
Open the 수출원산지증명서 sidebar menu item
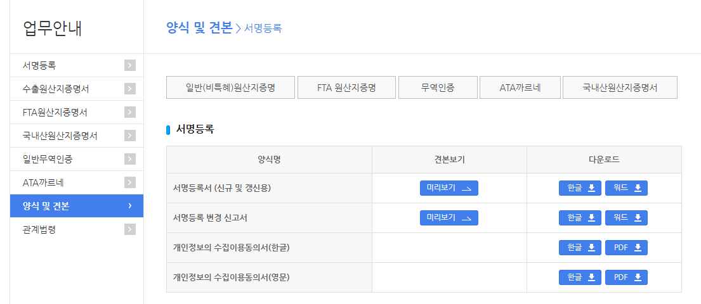(77, 89)
